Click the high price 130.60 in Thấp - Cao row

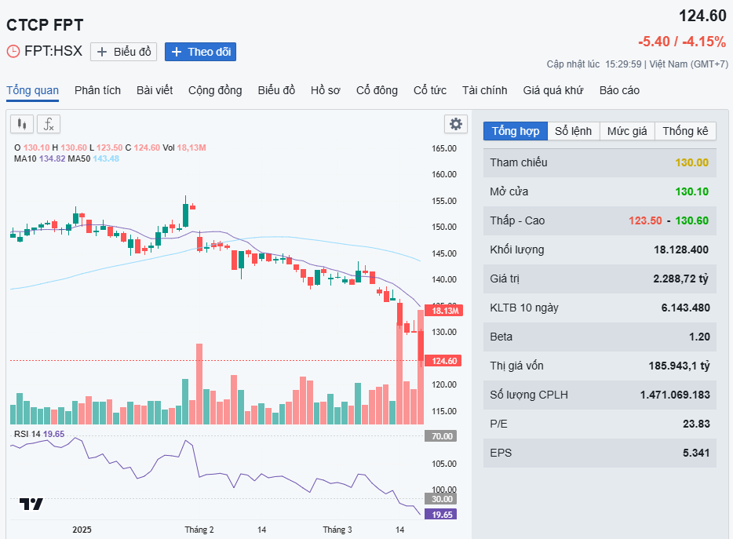click(692, 220)
